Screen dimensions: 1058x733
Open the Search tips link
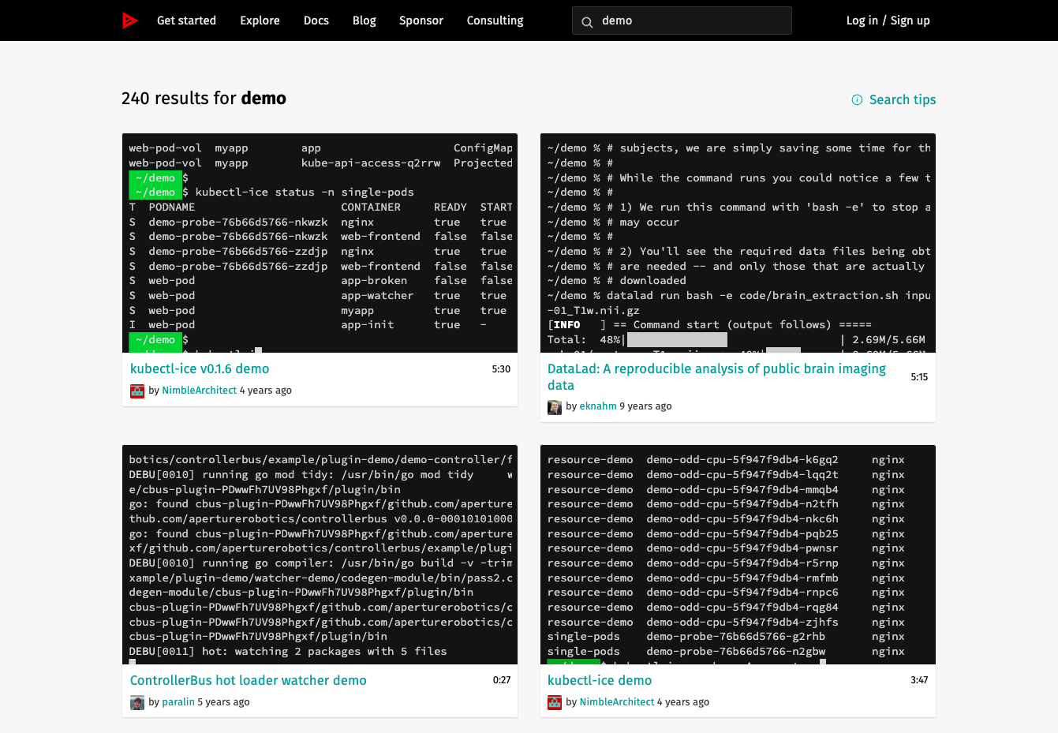903,99
